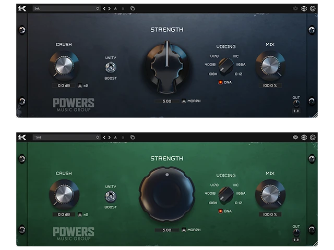Click the Crush 0.0 dB value field, green plugin
Viewport: 334px width, 250px height.
coord(64,215)
